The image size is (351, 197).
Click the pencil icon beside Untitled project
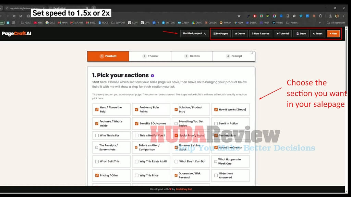[x=205, y=34]
